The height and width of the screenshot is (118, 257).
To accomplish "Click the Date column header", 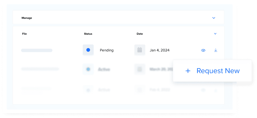I will (140, 34).
